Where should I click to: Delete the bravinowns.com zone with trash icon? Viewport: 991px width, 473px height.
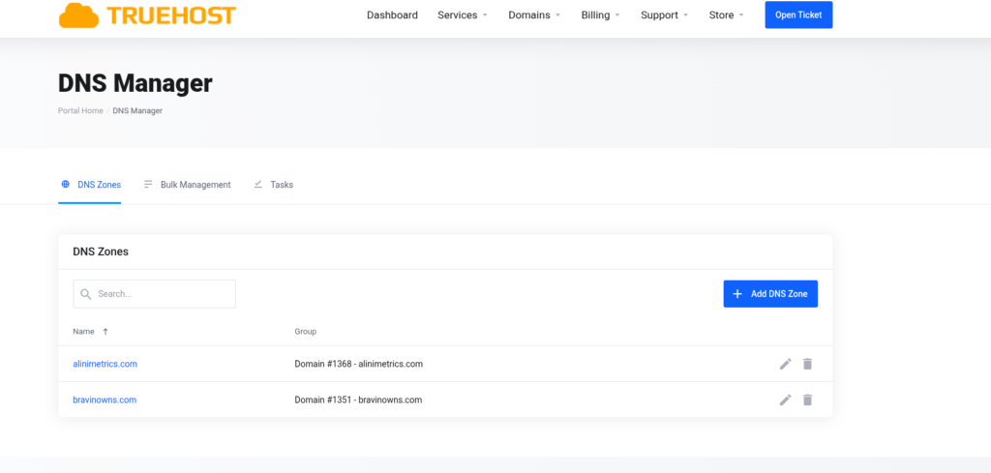click(807, 399)
